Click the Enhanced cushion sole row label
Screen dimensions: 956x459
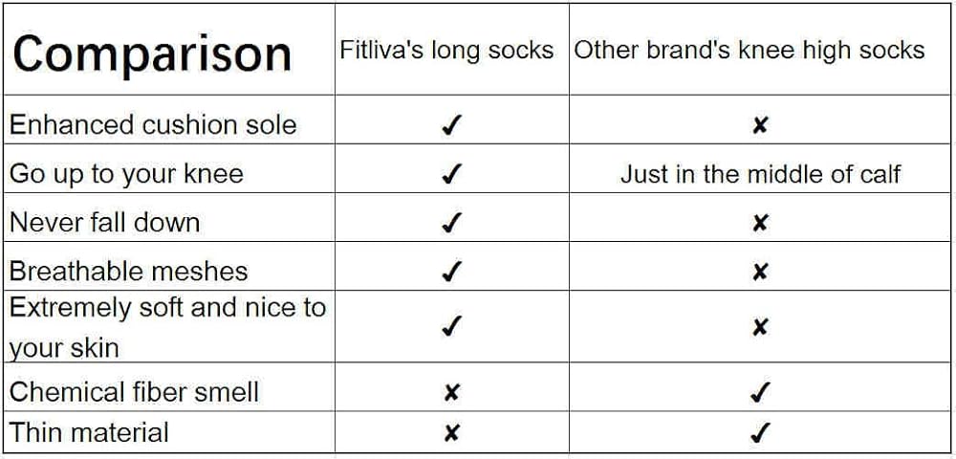(153, 125)
